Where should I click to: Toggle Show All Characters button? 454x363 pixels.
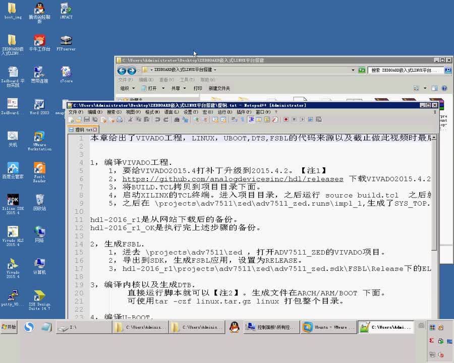(x=242, y=119)
